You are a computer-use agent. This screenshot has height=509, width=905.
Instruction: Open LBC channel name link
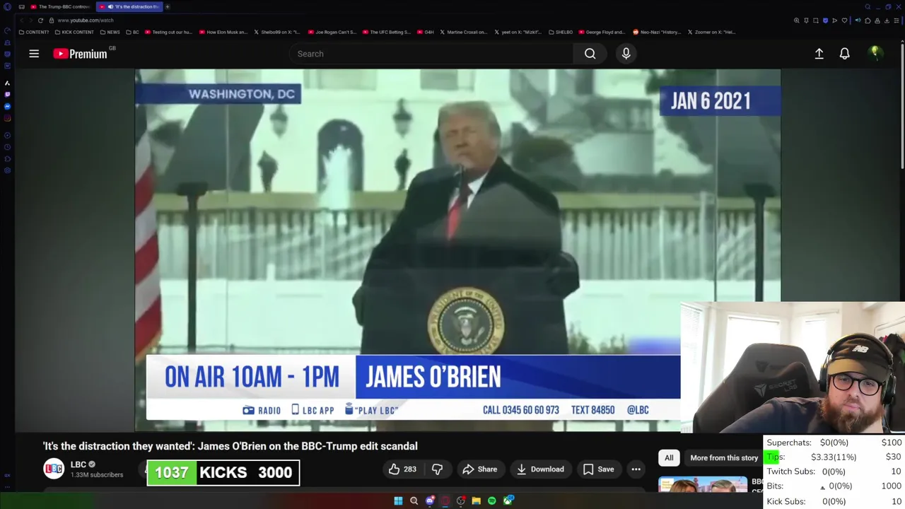tap(78, 464)
